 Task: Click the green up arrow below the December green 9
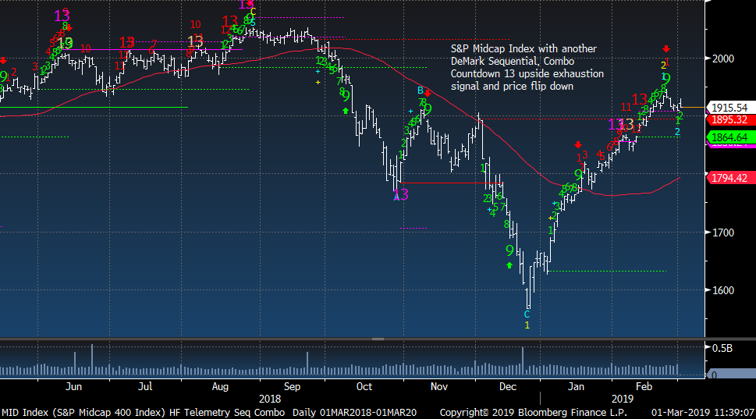pos(509,265)
